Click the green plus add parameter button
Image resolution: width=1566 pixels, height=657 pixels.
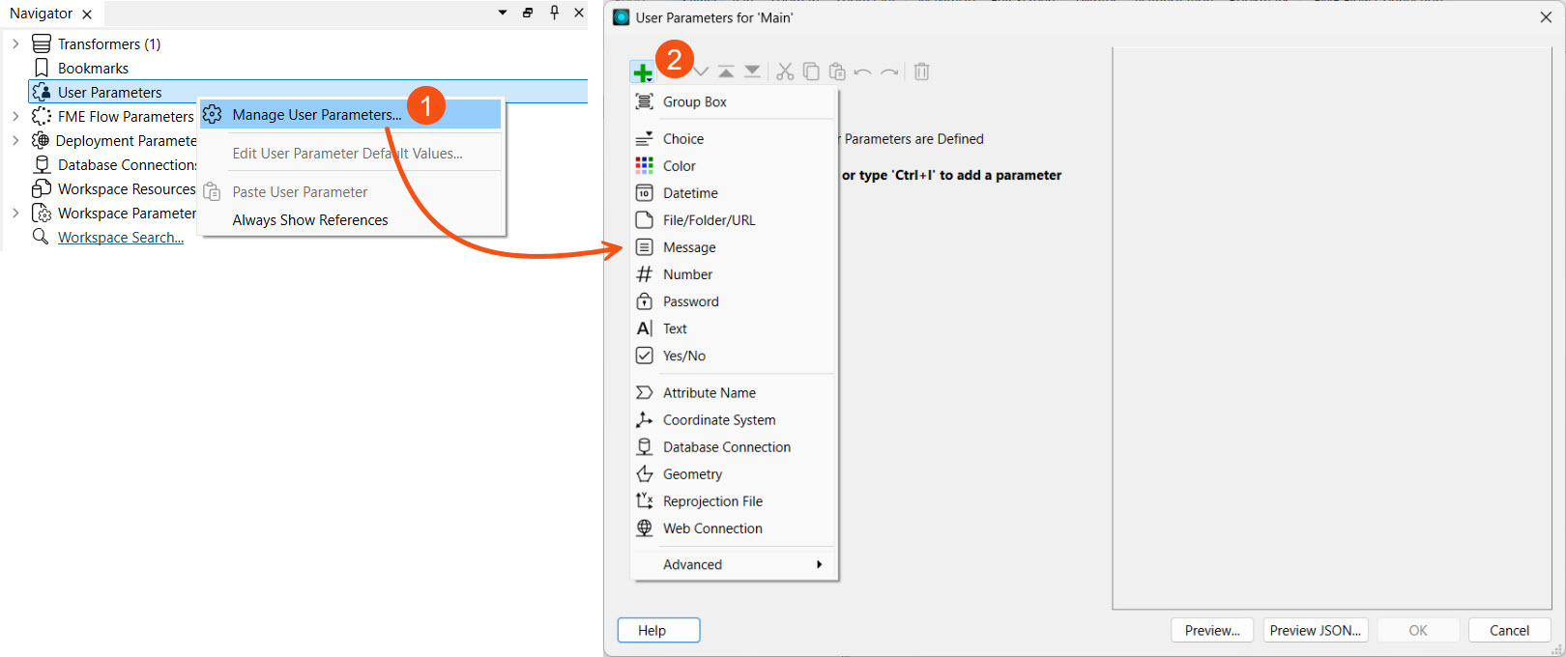pos(642,72)
